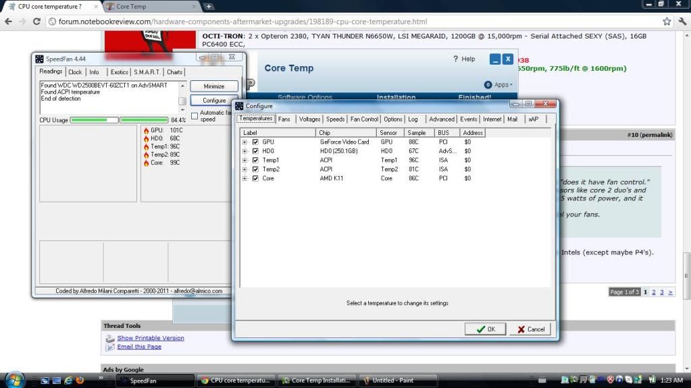Go to page 2 of thread
Viewport: 691px width, 388px height.
(x=654, y=292)
